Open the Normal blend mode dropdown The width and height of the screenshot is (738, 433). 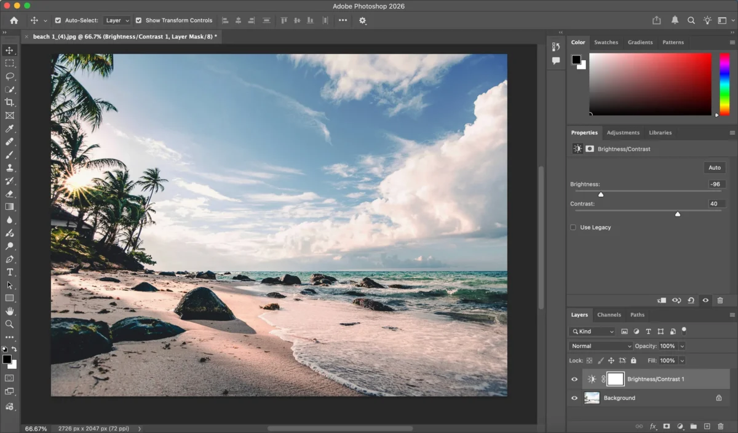tap(600, 346)
